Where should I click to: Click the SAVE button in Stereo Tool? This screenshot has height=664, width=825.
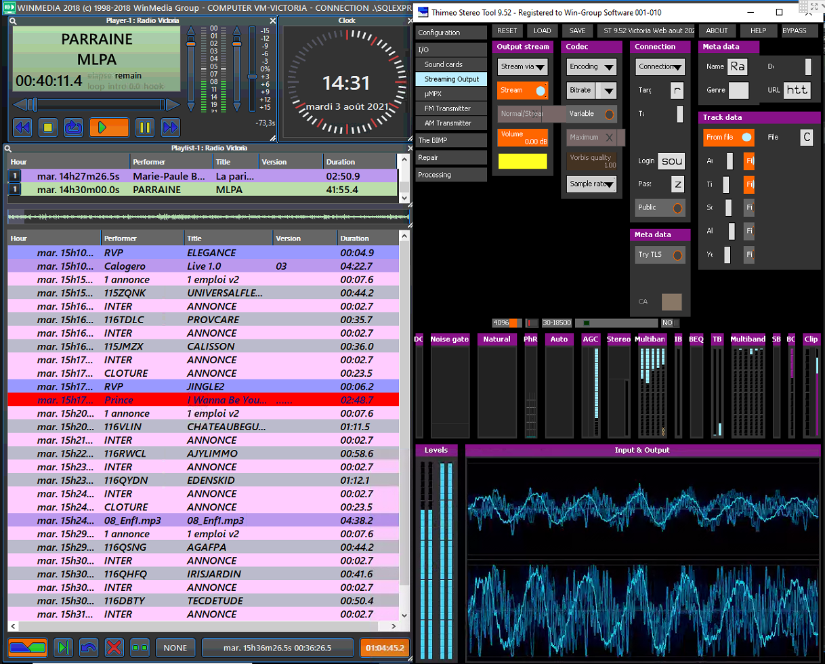[577, 30]
